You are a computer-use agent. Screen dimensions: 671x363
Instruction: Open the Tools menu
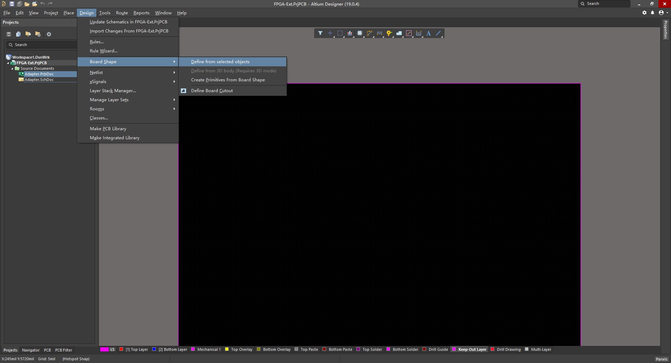(x=104, y=13)
